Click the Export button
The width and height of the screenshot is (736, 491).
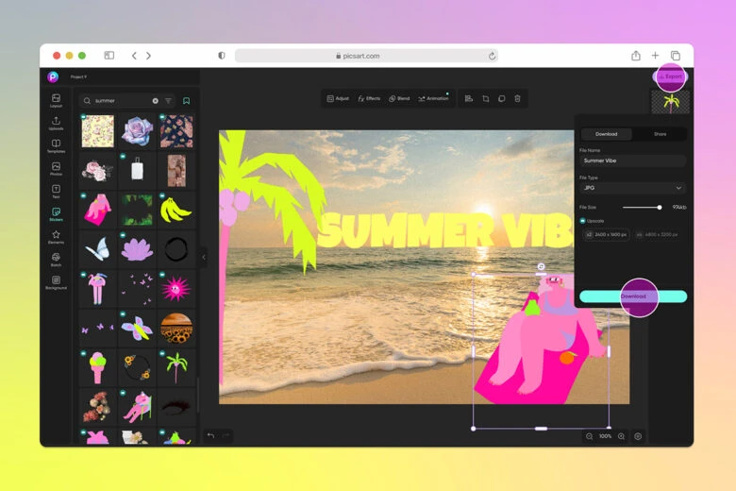(670, 76)
